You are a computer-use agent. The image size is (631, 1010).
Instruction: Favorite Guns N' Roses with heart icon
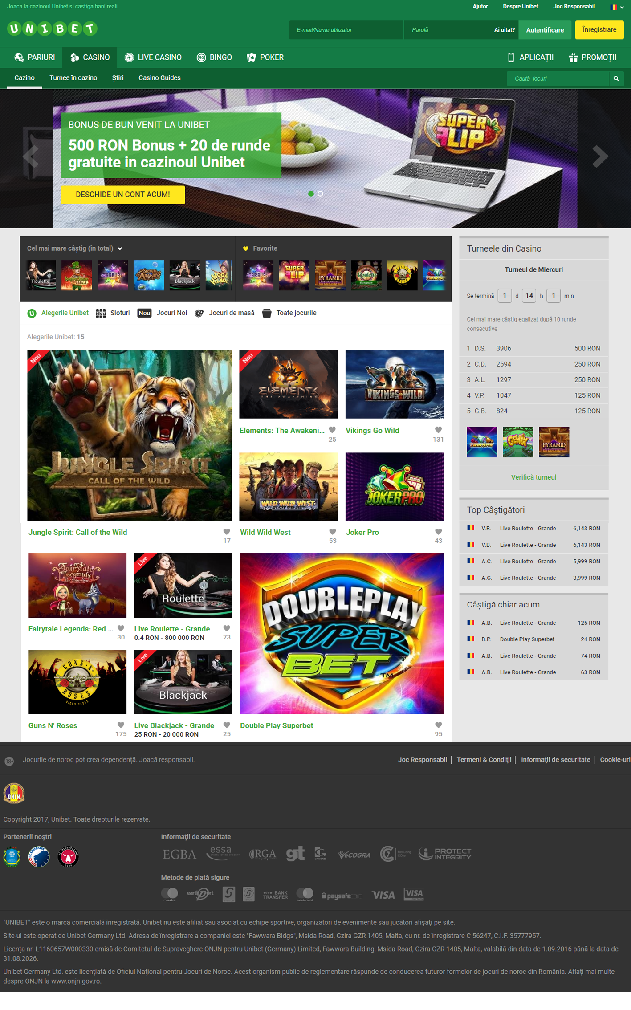(121, 725)
